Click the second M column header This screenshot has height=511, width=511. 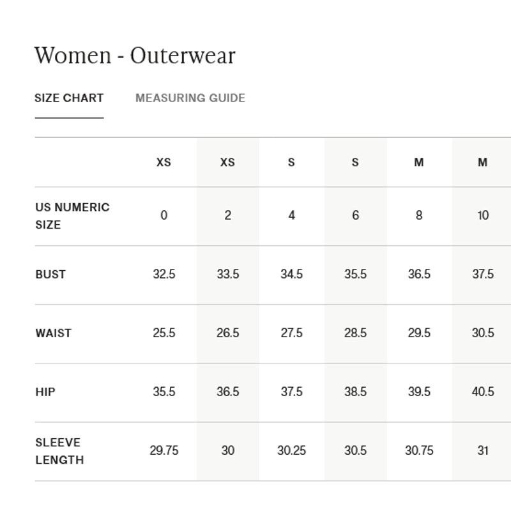(483, 162)
